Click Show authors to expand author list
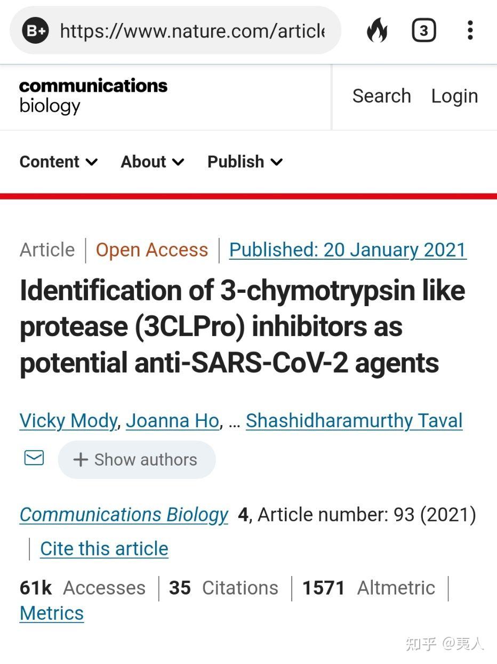 coord(137,460)
